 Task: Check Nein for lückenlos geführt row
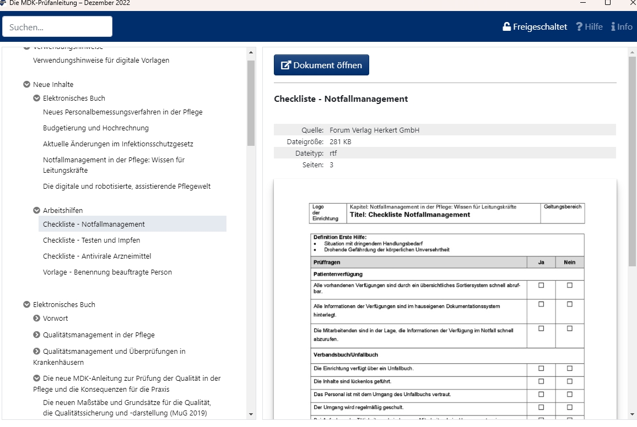point(569,381)
